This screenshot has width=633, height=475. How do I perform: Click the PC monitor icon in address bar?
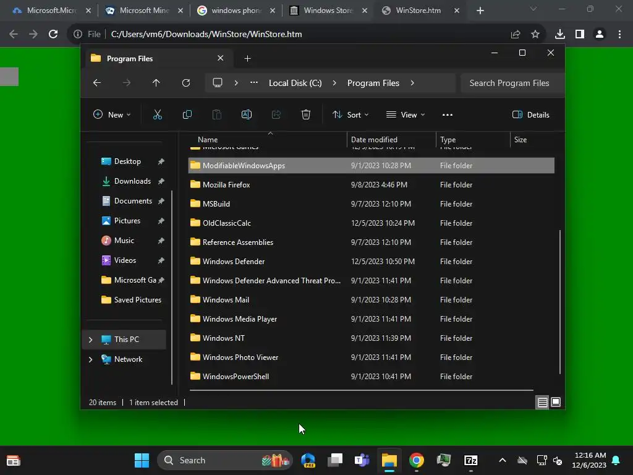click(218, 83)
